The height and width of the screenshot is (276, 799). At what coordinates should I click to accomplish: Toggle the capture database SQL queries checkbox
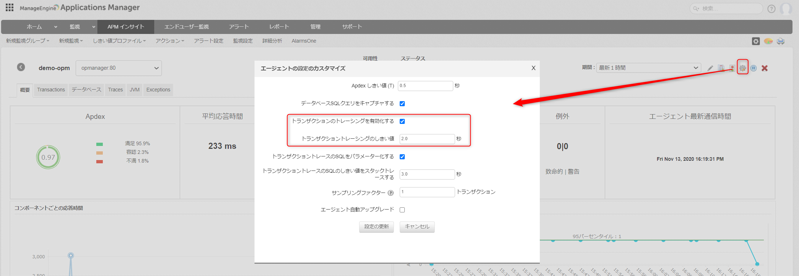(402, 104)
